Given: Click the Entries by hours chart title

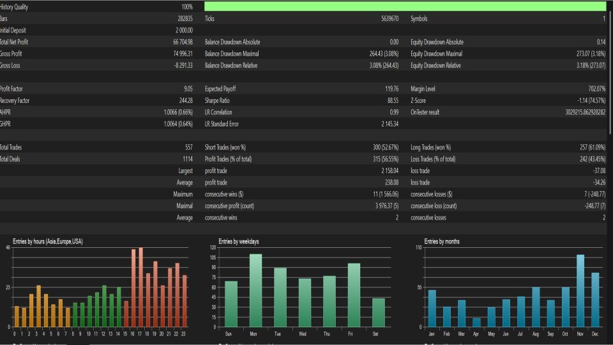Looking at the screenshot, I should point(48,241).
